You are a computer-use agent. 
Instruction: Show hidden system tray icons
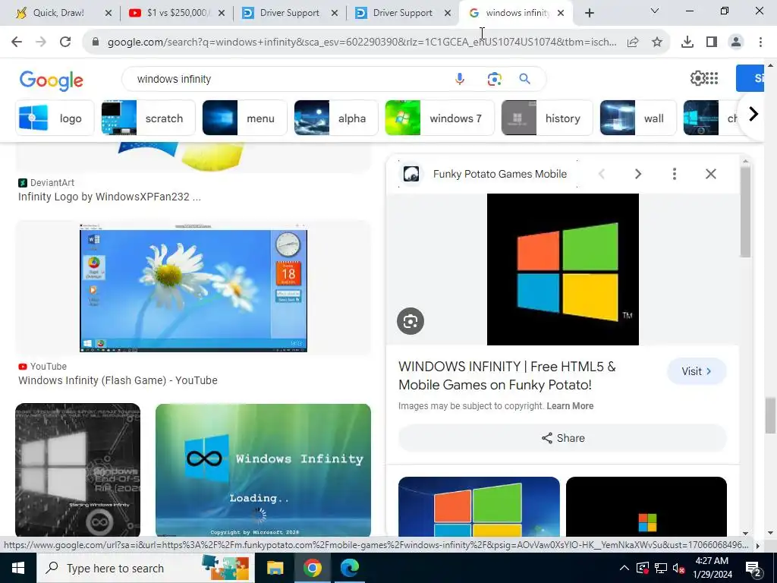click(x=624, y=568)
